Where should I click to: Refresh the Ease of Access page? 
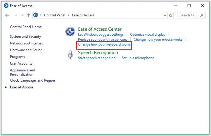(170, 15)
